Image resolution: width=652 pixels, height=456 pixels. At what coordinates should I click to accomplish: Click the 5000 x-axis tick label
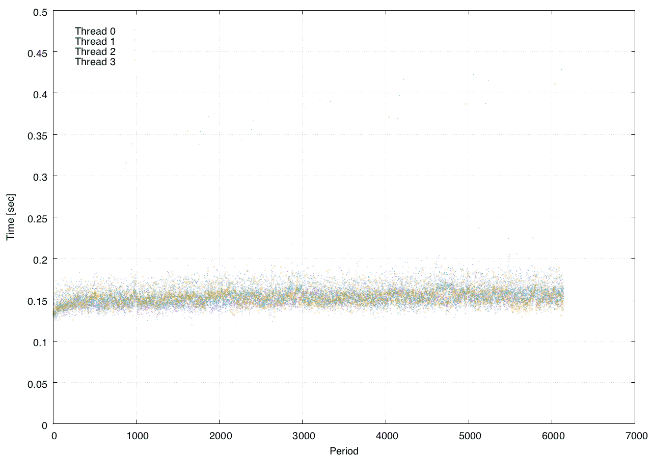pyautogui.click(x=469, y=436)
